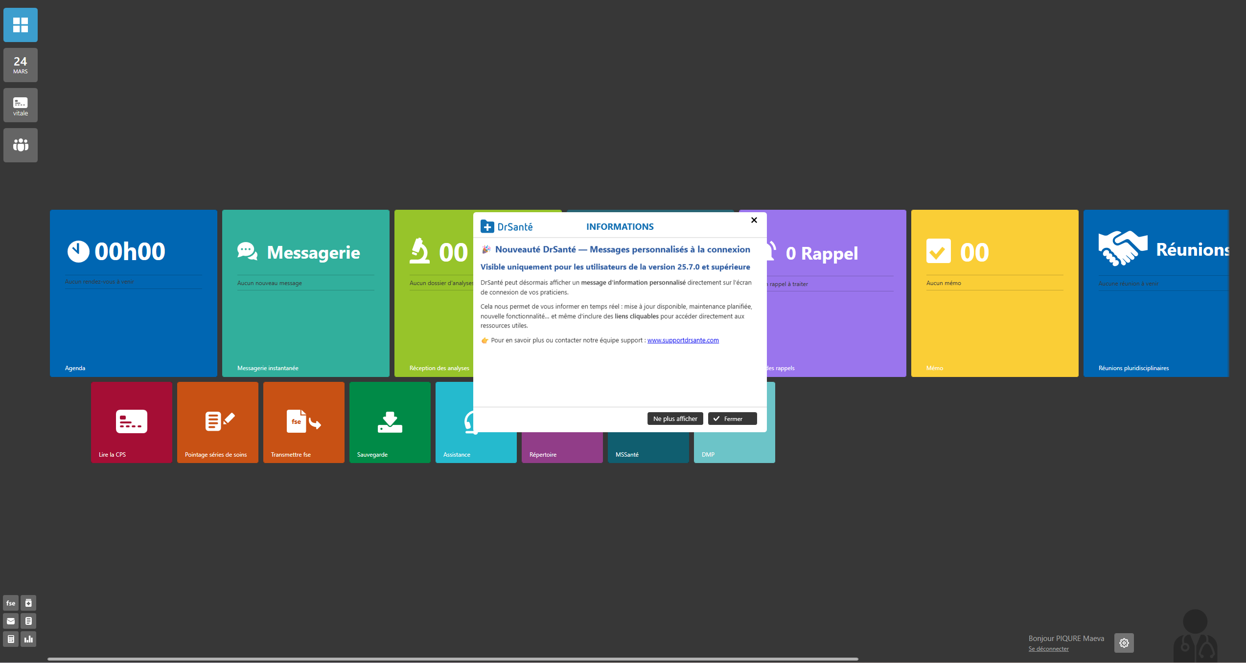Close the Informations dialog with the X
Image resolution: width=1246 pixels, height=663 pixels.
(754, 220)
